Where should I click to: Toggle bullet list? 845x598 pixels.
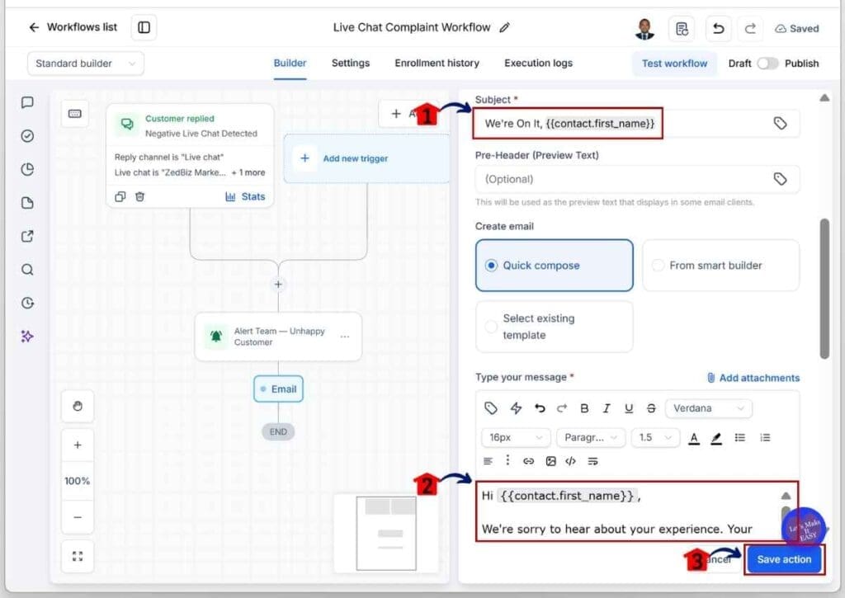(740, 437)
